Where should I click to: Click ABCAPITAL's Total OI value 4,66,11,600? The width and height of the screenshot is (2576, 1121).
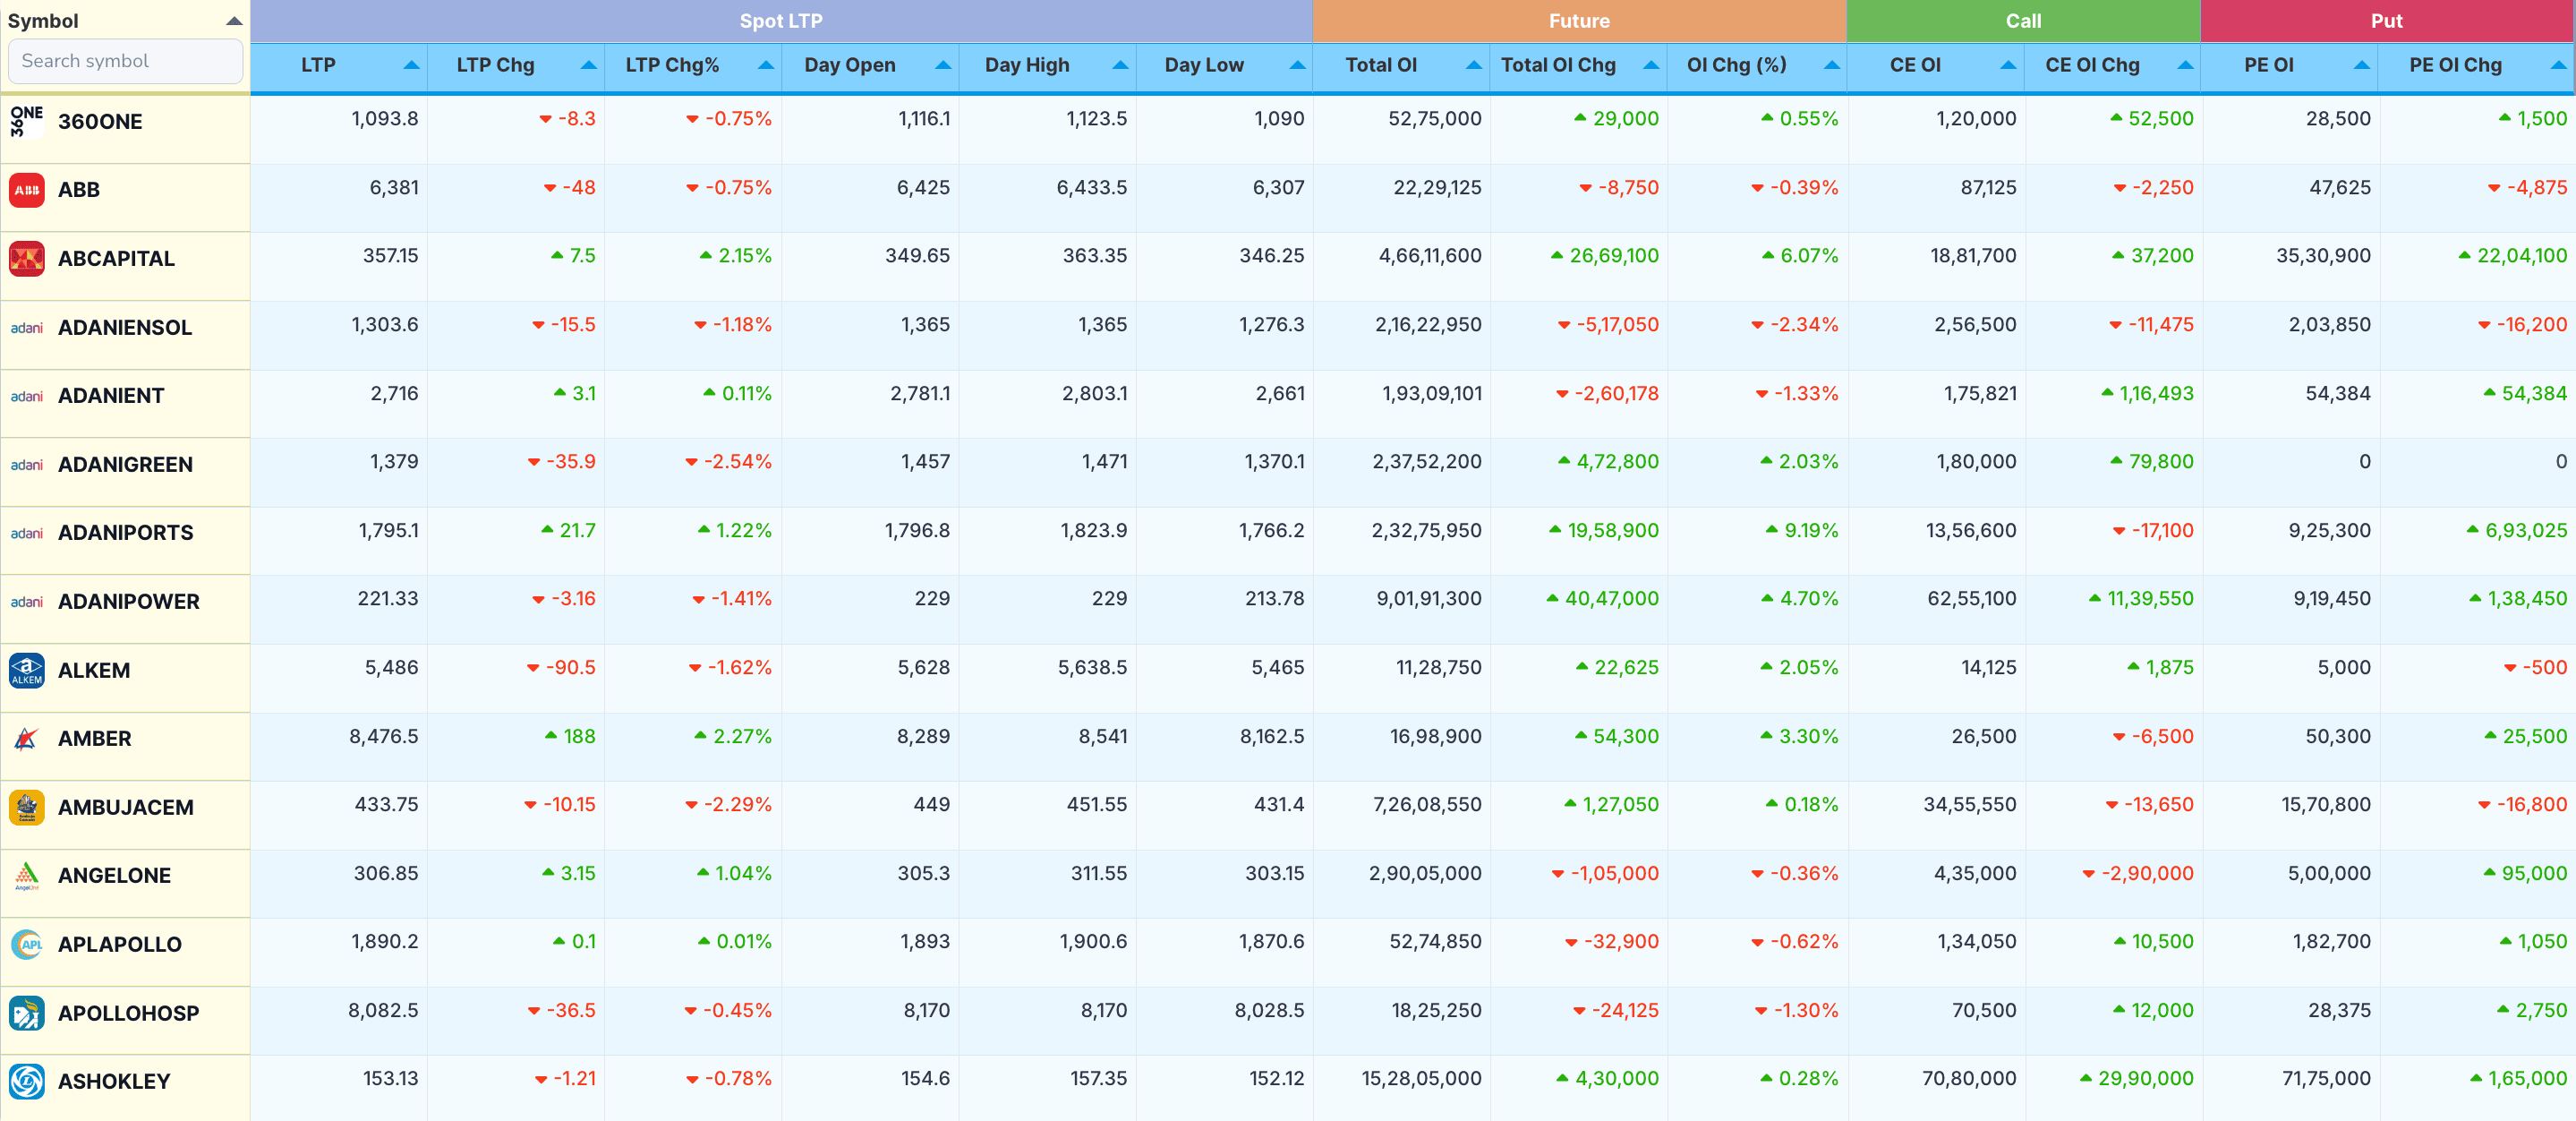1430,256
